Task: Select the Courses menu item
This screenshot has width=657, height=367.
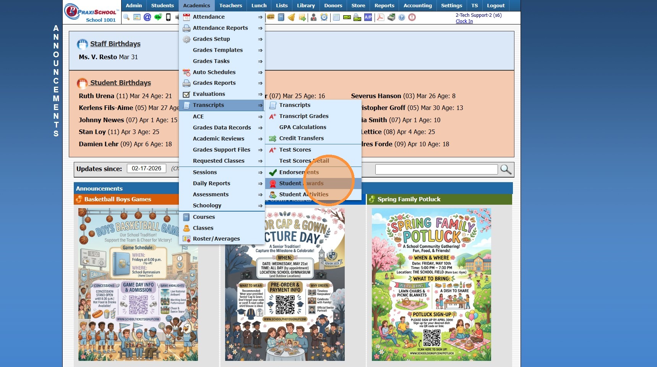Action: pyautogui.click(x=222, y=217)
